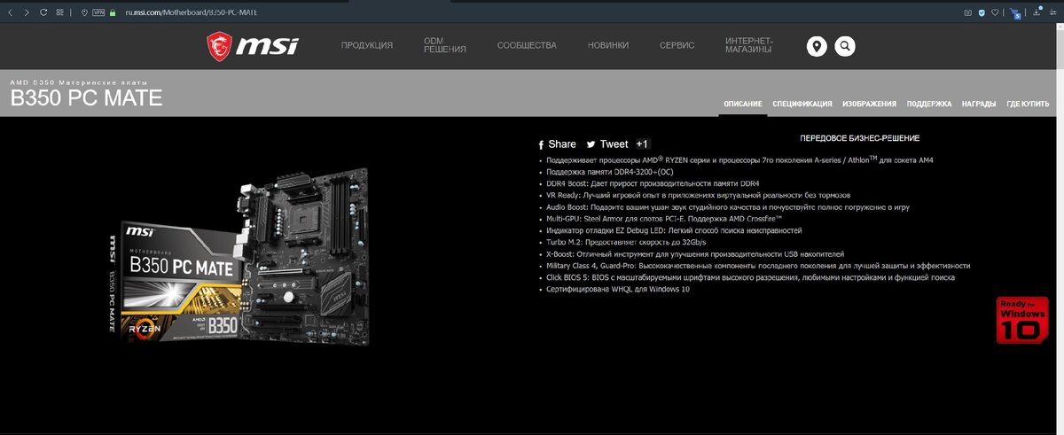Reload the page with the refresh icon

(x=43, y=13)
